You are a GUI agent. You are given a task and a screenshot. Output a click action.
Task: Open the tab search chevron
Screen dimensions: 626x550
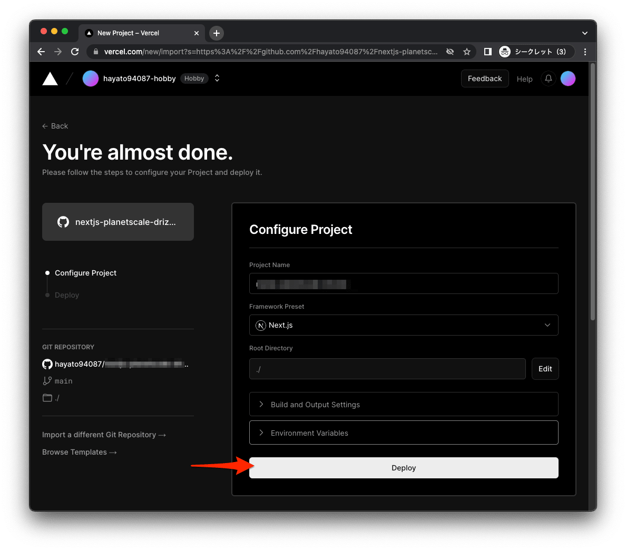point(585,33)
